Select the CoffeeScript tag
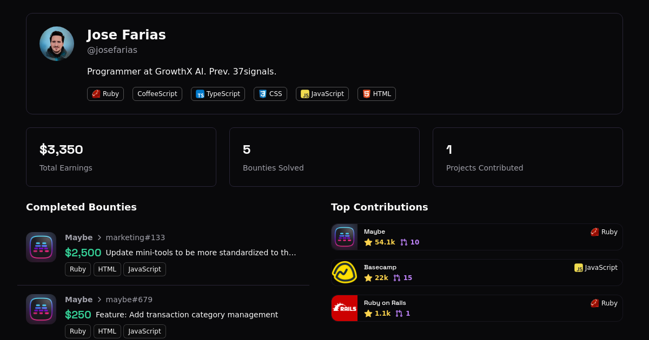The width and height of the screenshot is (649, 340). (157, 94)
